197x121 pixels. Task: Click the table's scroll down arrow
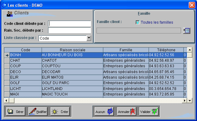[x=190, y=100]
